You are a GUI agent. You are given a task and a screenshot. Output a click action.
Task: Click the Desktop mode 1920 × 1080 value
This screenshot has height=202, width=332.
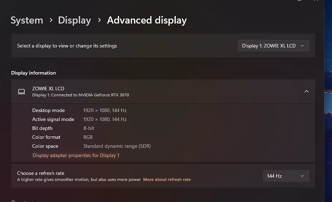pos(105,110)
